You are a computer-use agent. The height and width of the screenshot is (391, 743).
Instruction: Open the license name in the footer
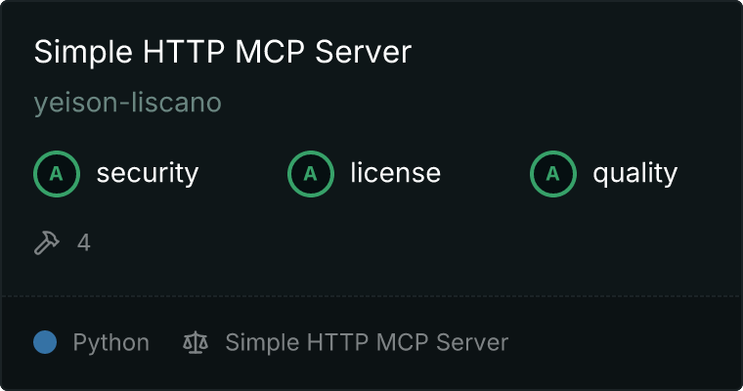pos(367,342)
